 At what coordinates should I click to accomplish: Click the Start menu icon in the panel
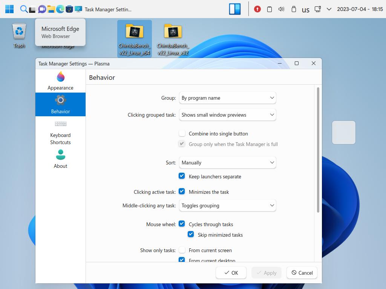click(x=9, y=9)
